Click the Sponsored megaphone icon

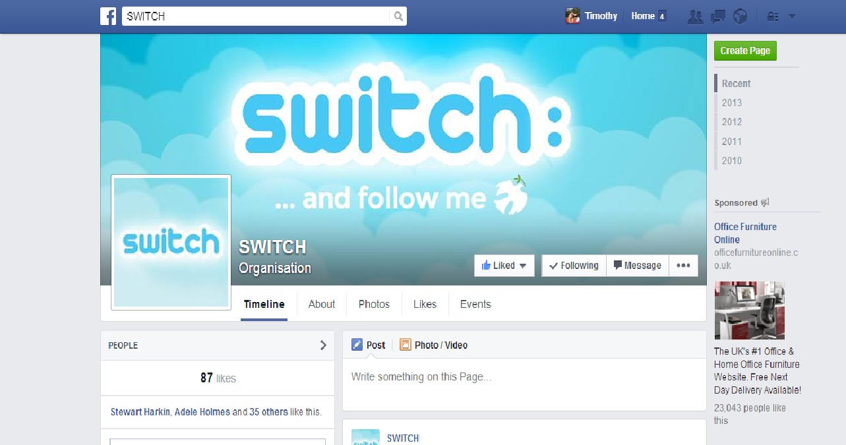click(765, 202)
